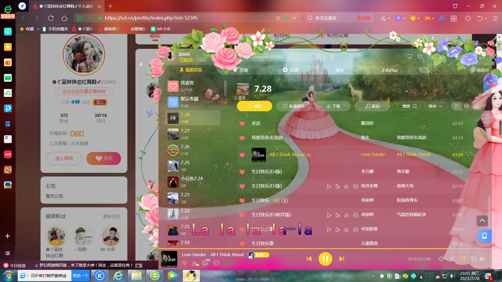Viewport: 502px width, 282px height.
Task: Seek on the song progress bar
Action: (x=325, y=249)
